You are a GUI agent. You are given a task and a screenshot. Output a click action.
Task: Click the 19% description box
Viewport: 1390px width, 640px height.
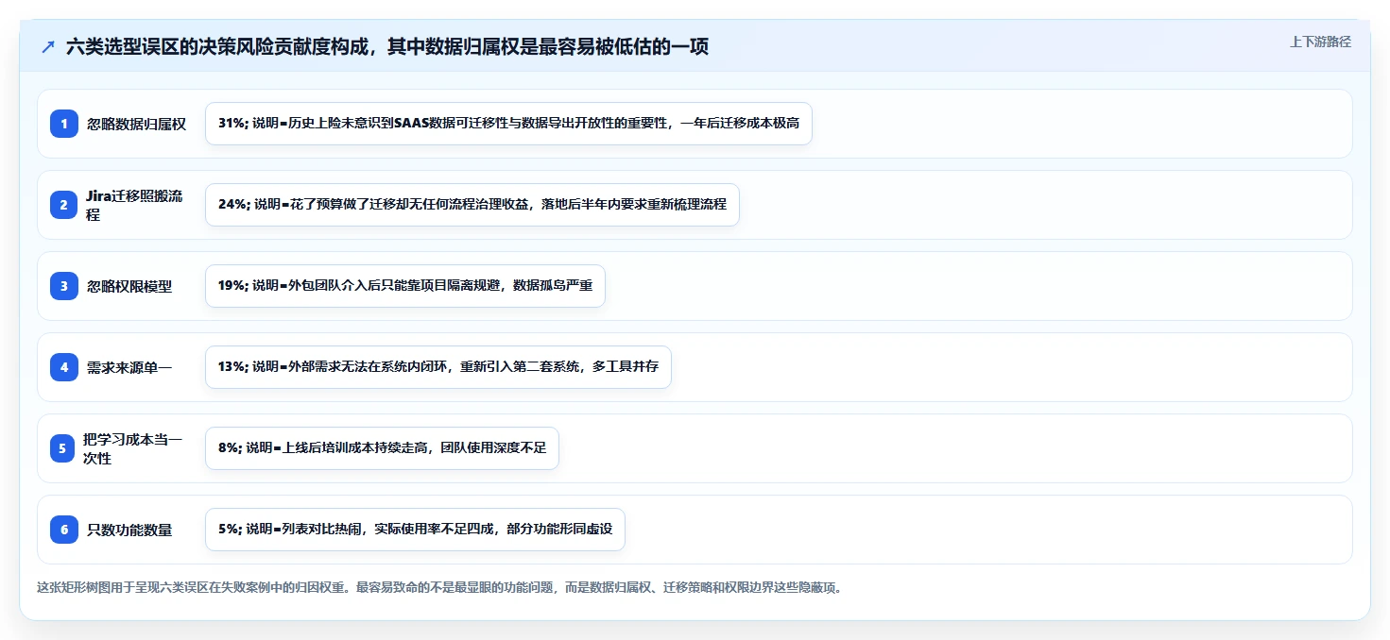[x=404, y=286]
